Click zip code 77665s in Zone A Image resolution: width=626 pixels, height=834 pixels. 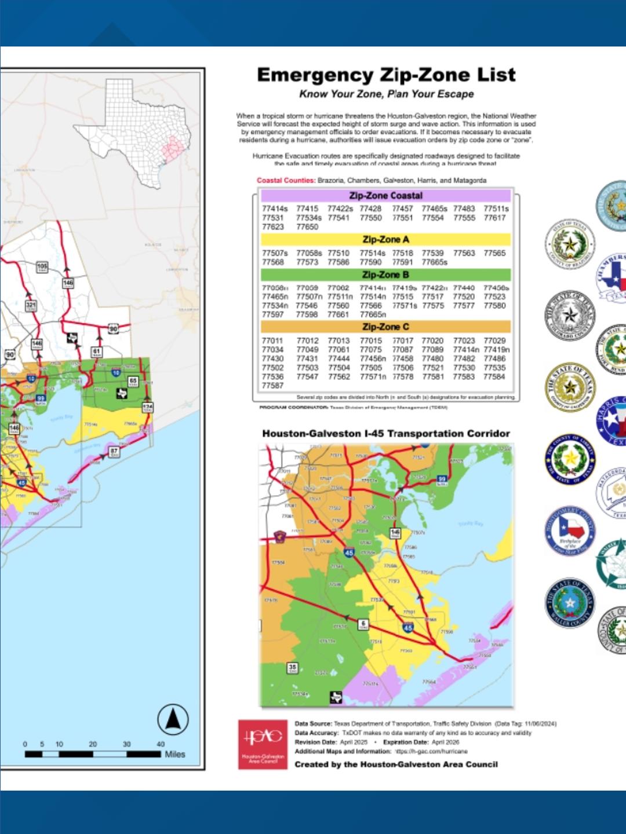(x=435, y=262)
